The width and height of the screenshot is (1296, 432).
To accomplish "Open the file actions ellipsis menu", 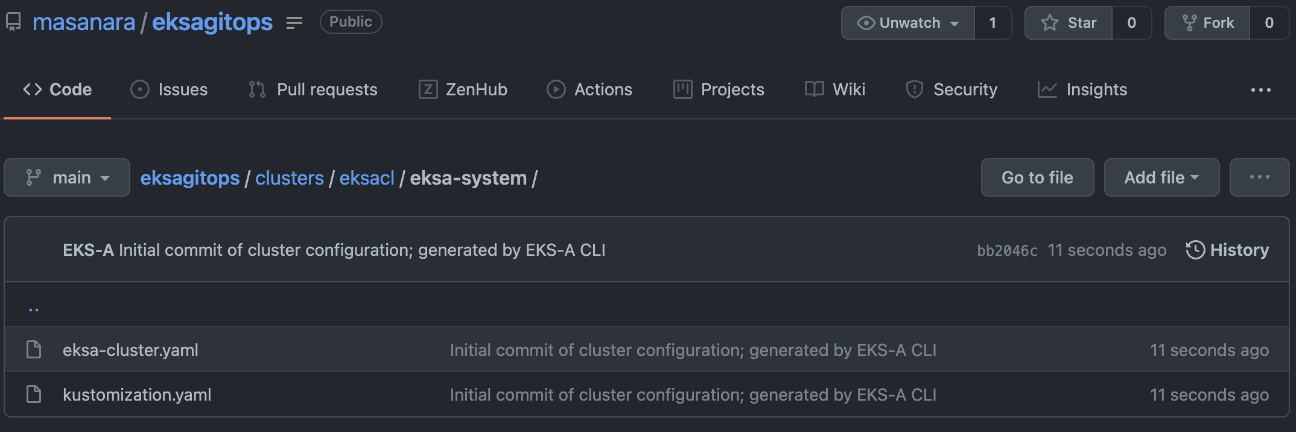I will point(1259,177).
